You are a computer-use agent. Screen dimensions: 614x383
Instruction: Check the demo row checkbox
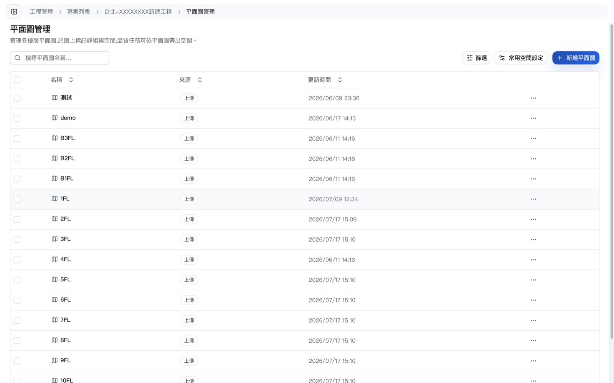point(17,118)
